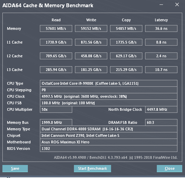Click Memory Type DDR4-4000 SDRAM field
Image resolution: width=185 pixels, height=178 pixels.
click(109, 129)
